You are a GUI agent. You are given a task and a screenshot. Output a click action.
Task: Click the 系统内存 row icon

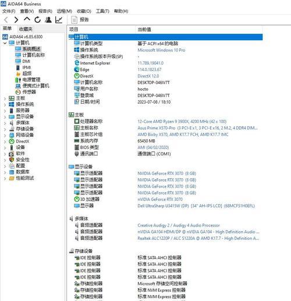point(77,141)
